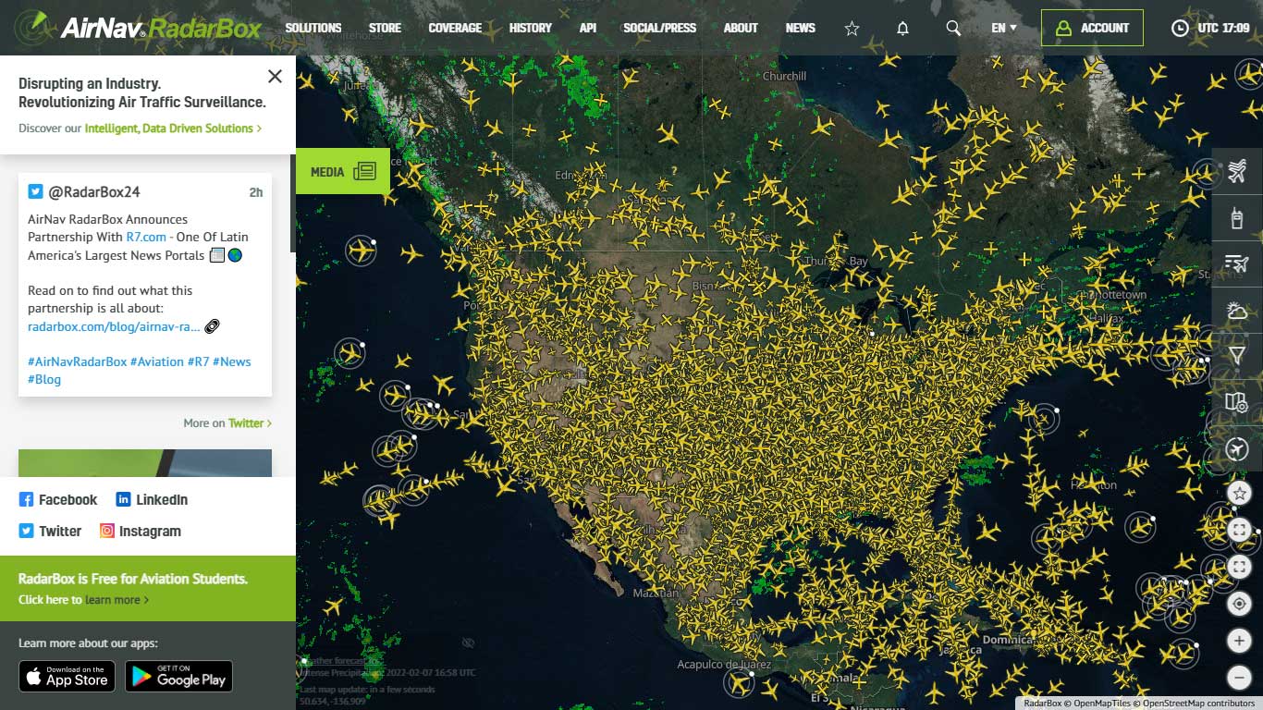Open the ACCOUNT button

coord(1092,28)
